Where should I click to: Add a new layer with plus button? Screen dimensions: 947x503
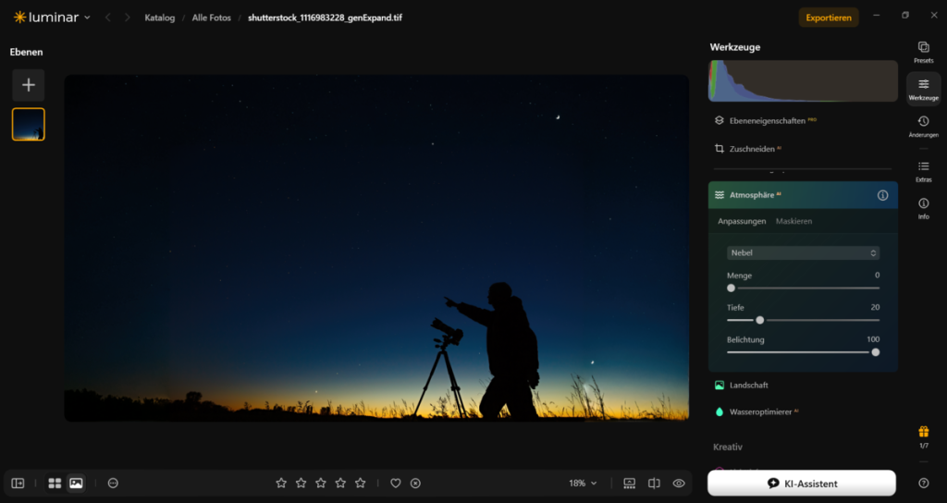coord(29,85)
